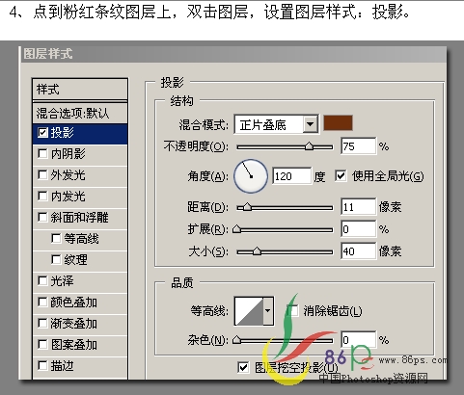Enable the 内阴影 inner shadow checkbox
This screenshot has height=395, width=464.
click(42, 153)
